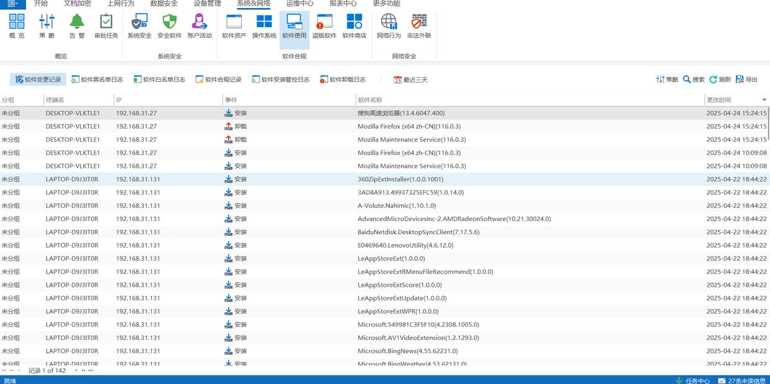Click the 刷新 refresh button

click(720, 79)
